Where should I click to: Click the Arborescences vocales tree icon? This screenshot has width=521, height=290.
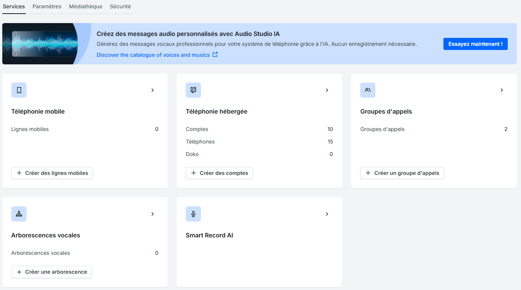tap(19, 214)
